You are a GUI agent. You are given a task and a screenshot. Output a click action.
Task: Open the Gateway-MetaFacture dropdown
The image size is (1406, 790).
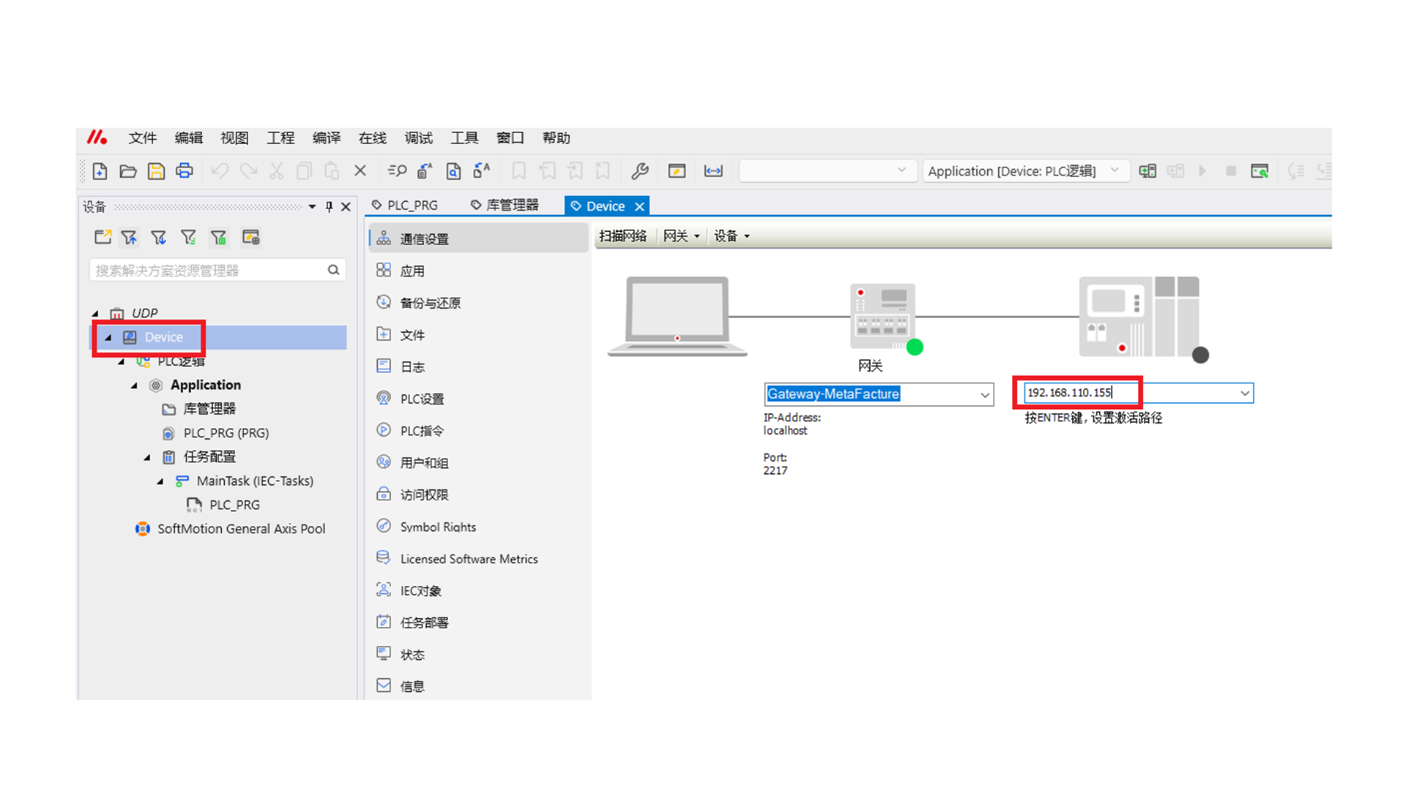click(984, 395)
